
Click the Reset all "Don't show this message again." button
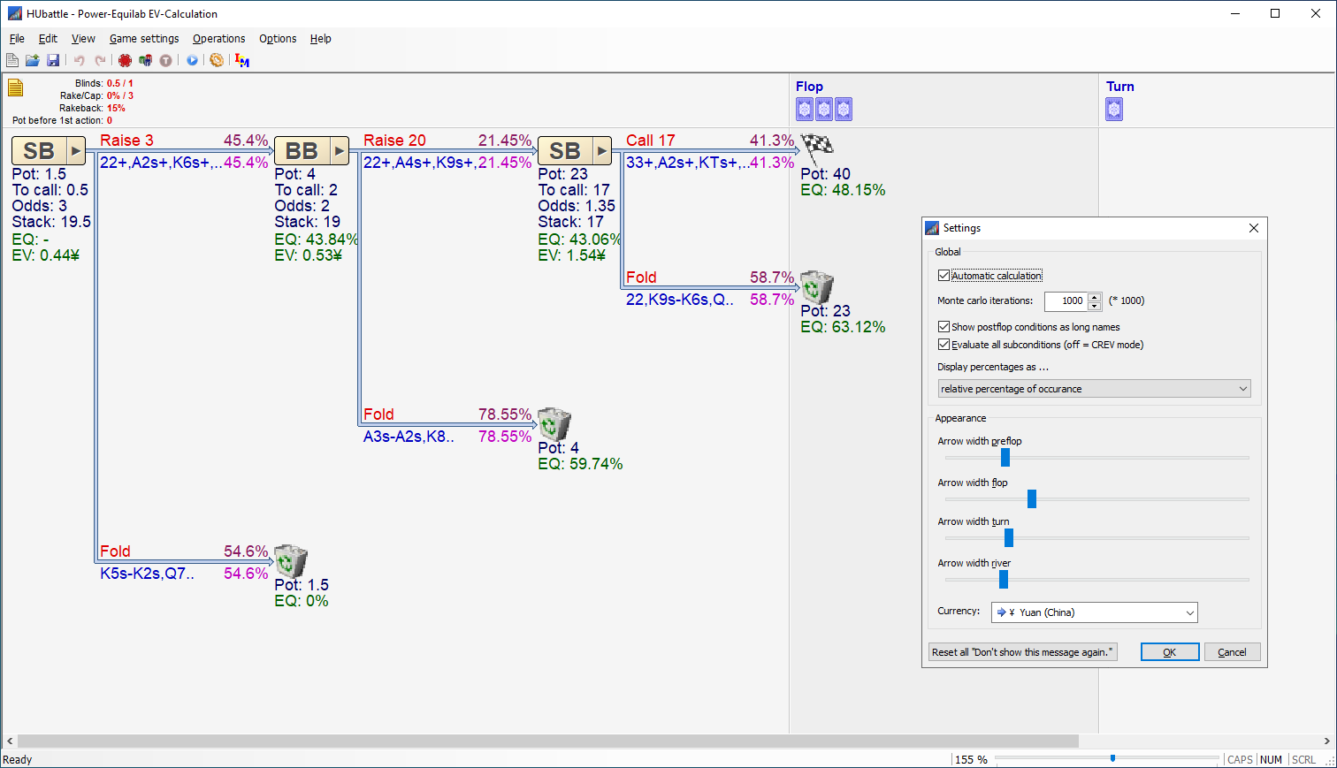click(x=1022, y=652)
